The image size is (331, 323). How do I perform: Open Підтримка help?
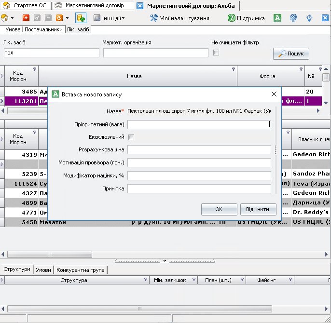(x=246, y=18)
